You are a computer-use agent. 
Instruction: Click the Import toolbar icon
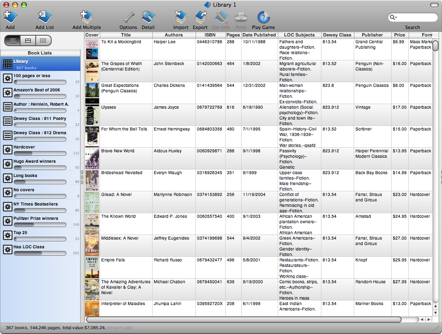(x=181, y=18)
